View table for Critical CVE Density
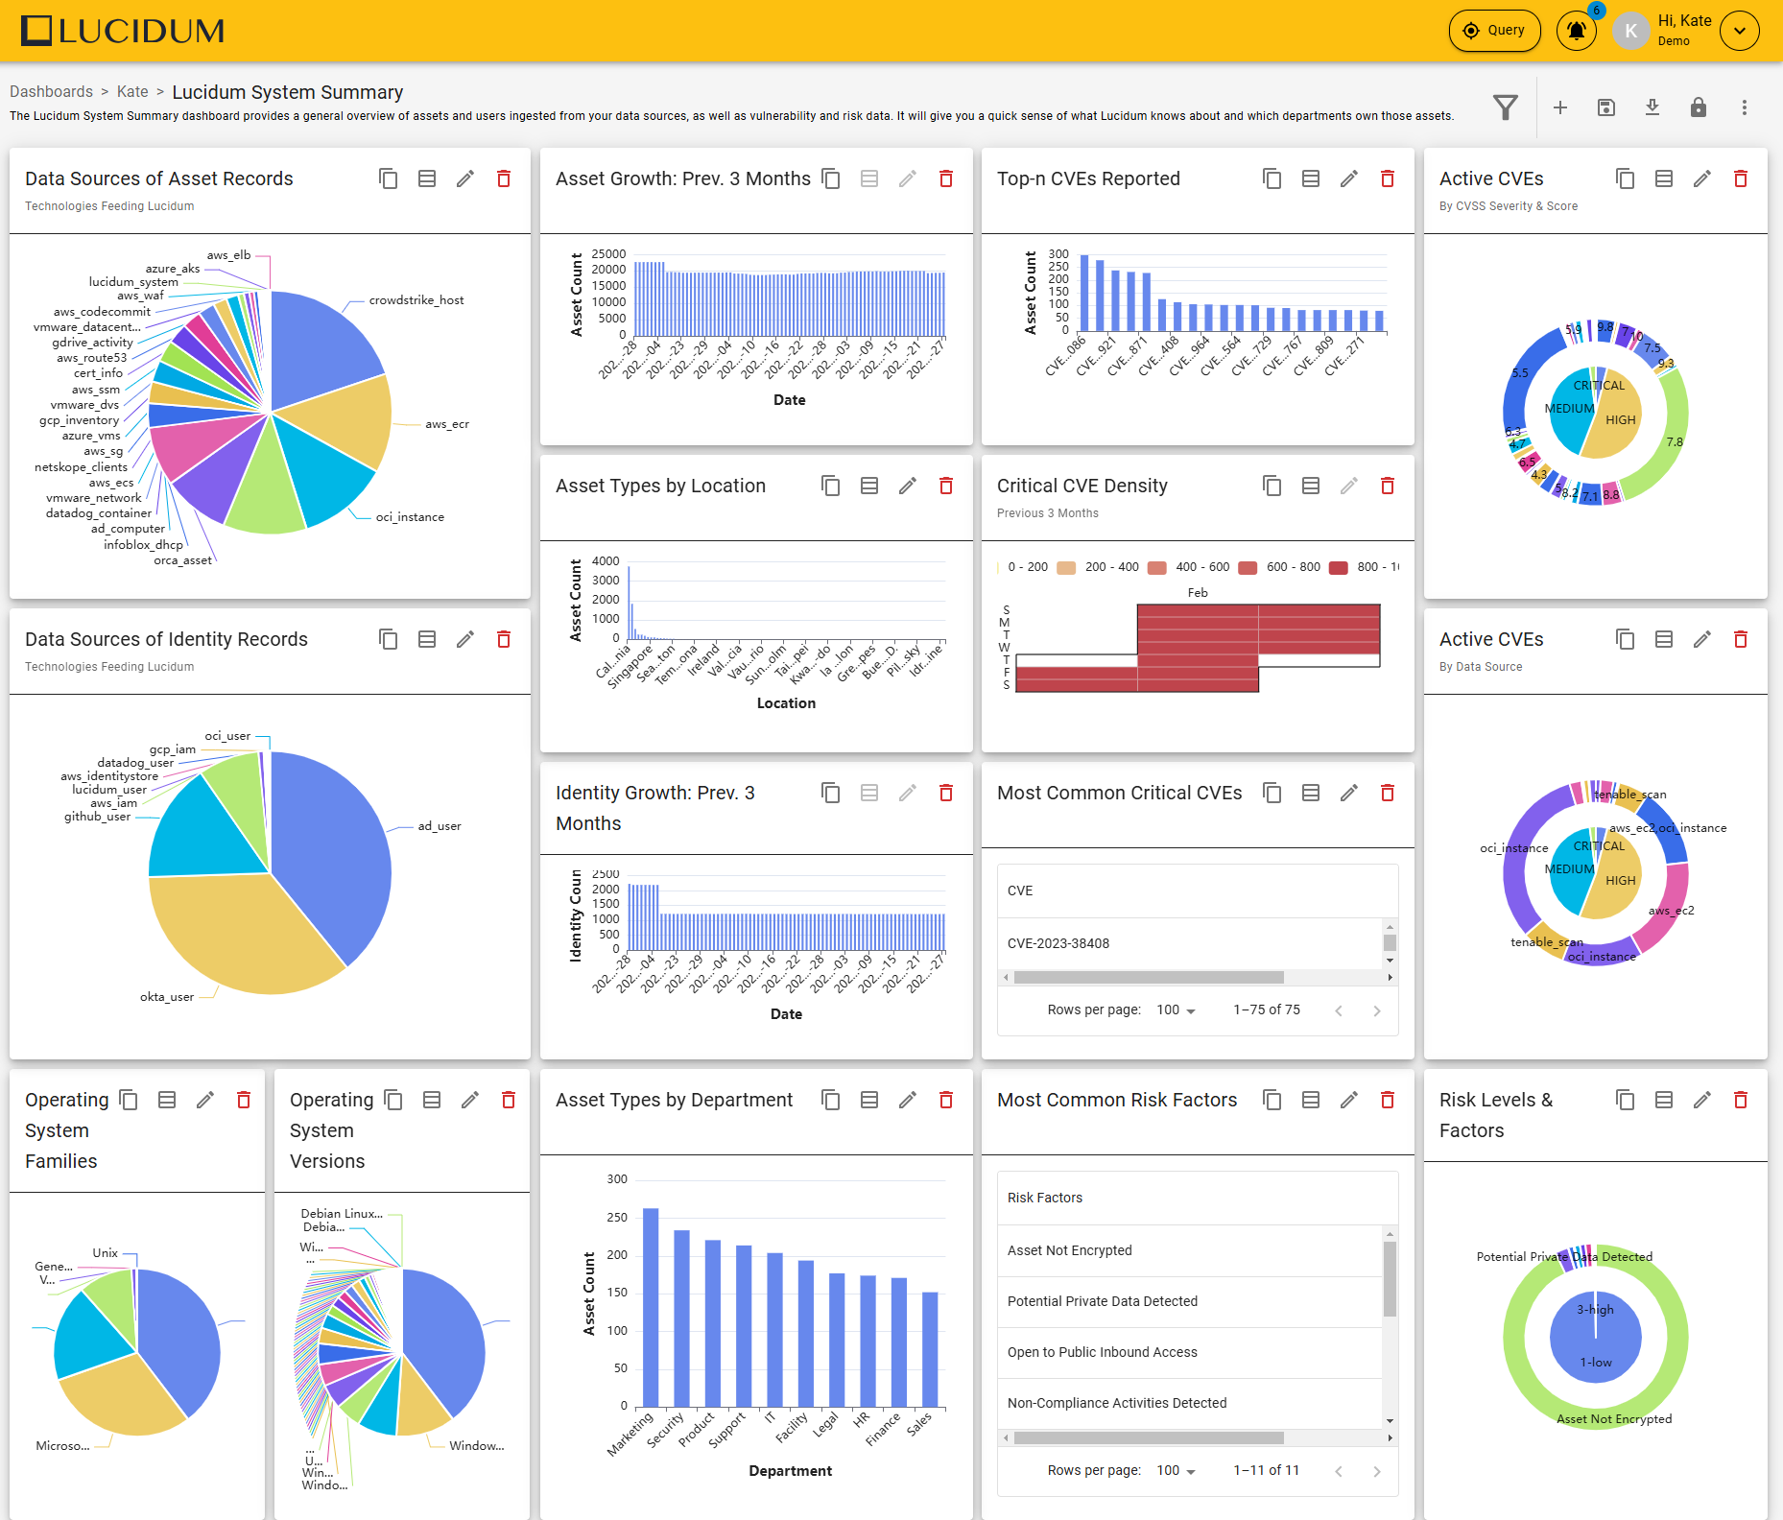The image size is (1783, 1520). click(1311, 486)
